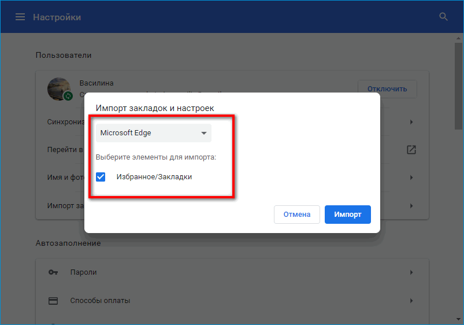Uncheck the Избранное/Закладки checkbox
The image size is (464, 325).
click(x=101, y=177)
